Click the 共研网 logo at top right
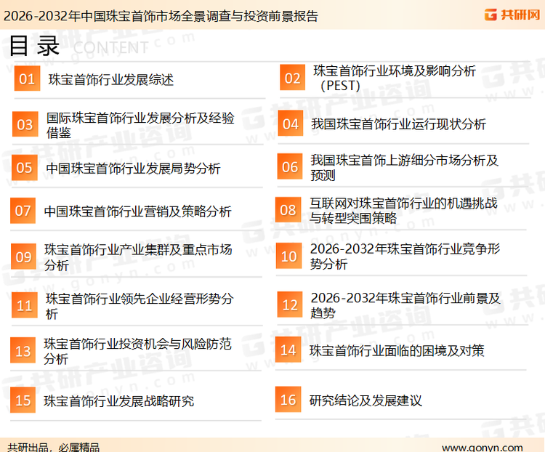 (512, 15)
